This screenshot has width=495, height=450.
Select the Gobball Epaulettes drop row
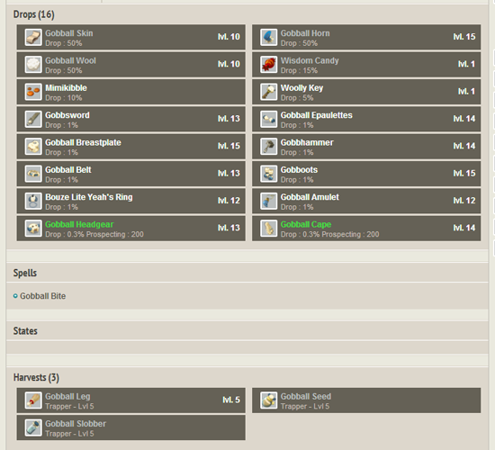pos(366,119)
